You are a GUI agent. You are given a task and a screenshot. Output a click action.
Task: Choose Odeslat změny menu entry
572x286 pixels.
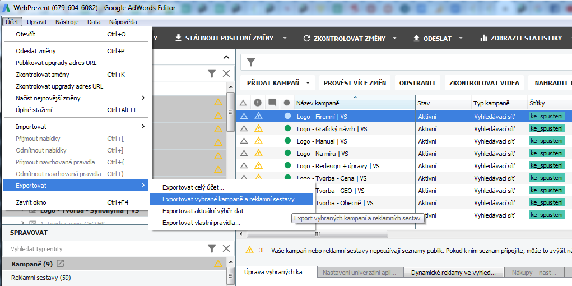coord(76,51)
